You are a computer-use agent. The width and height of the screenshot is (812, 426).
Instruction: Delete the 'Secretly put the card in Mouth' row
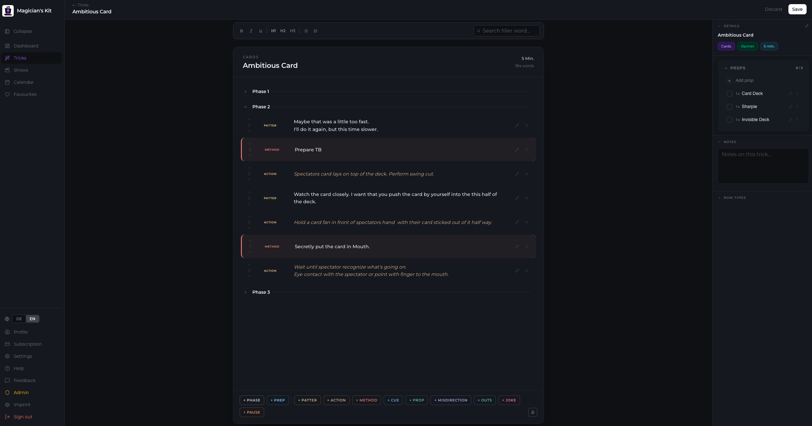tap(526, 247)
